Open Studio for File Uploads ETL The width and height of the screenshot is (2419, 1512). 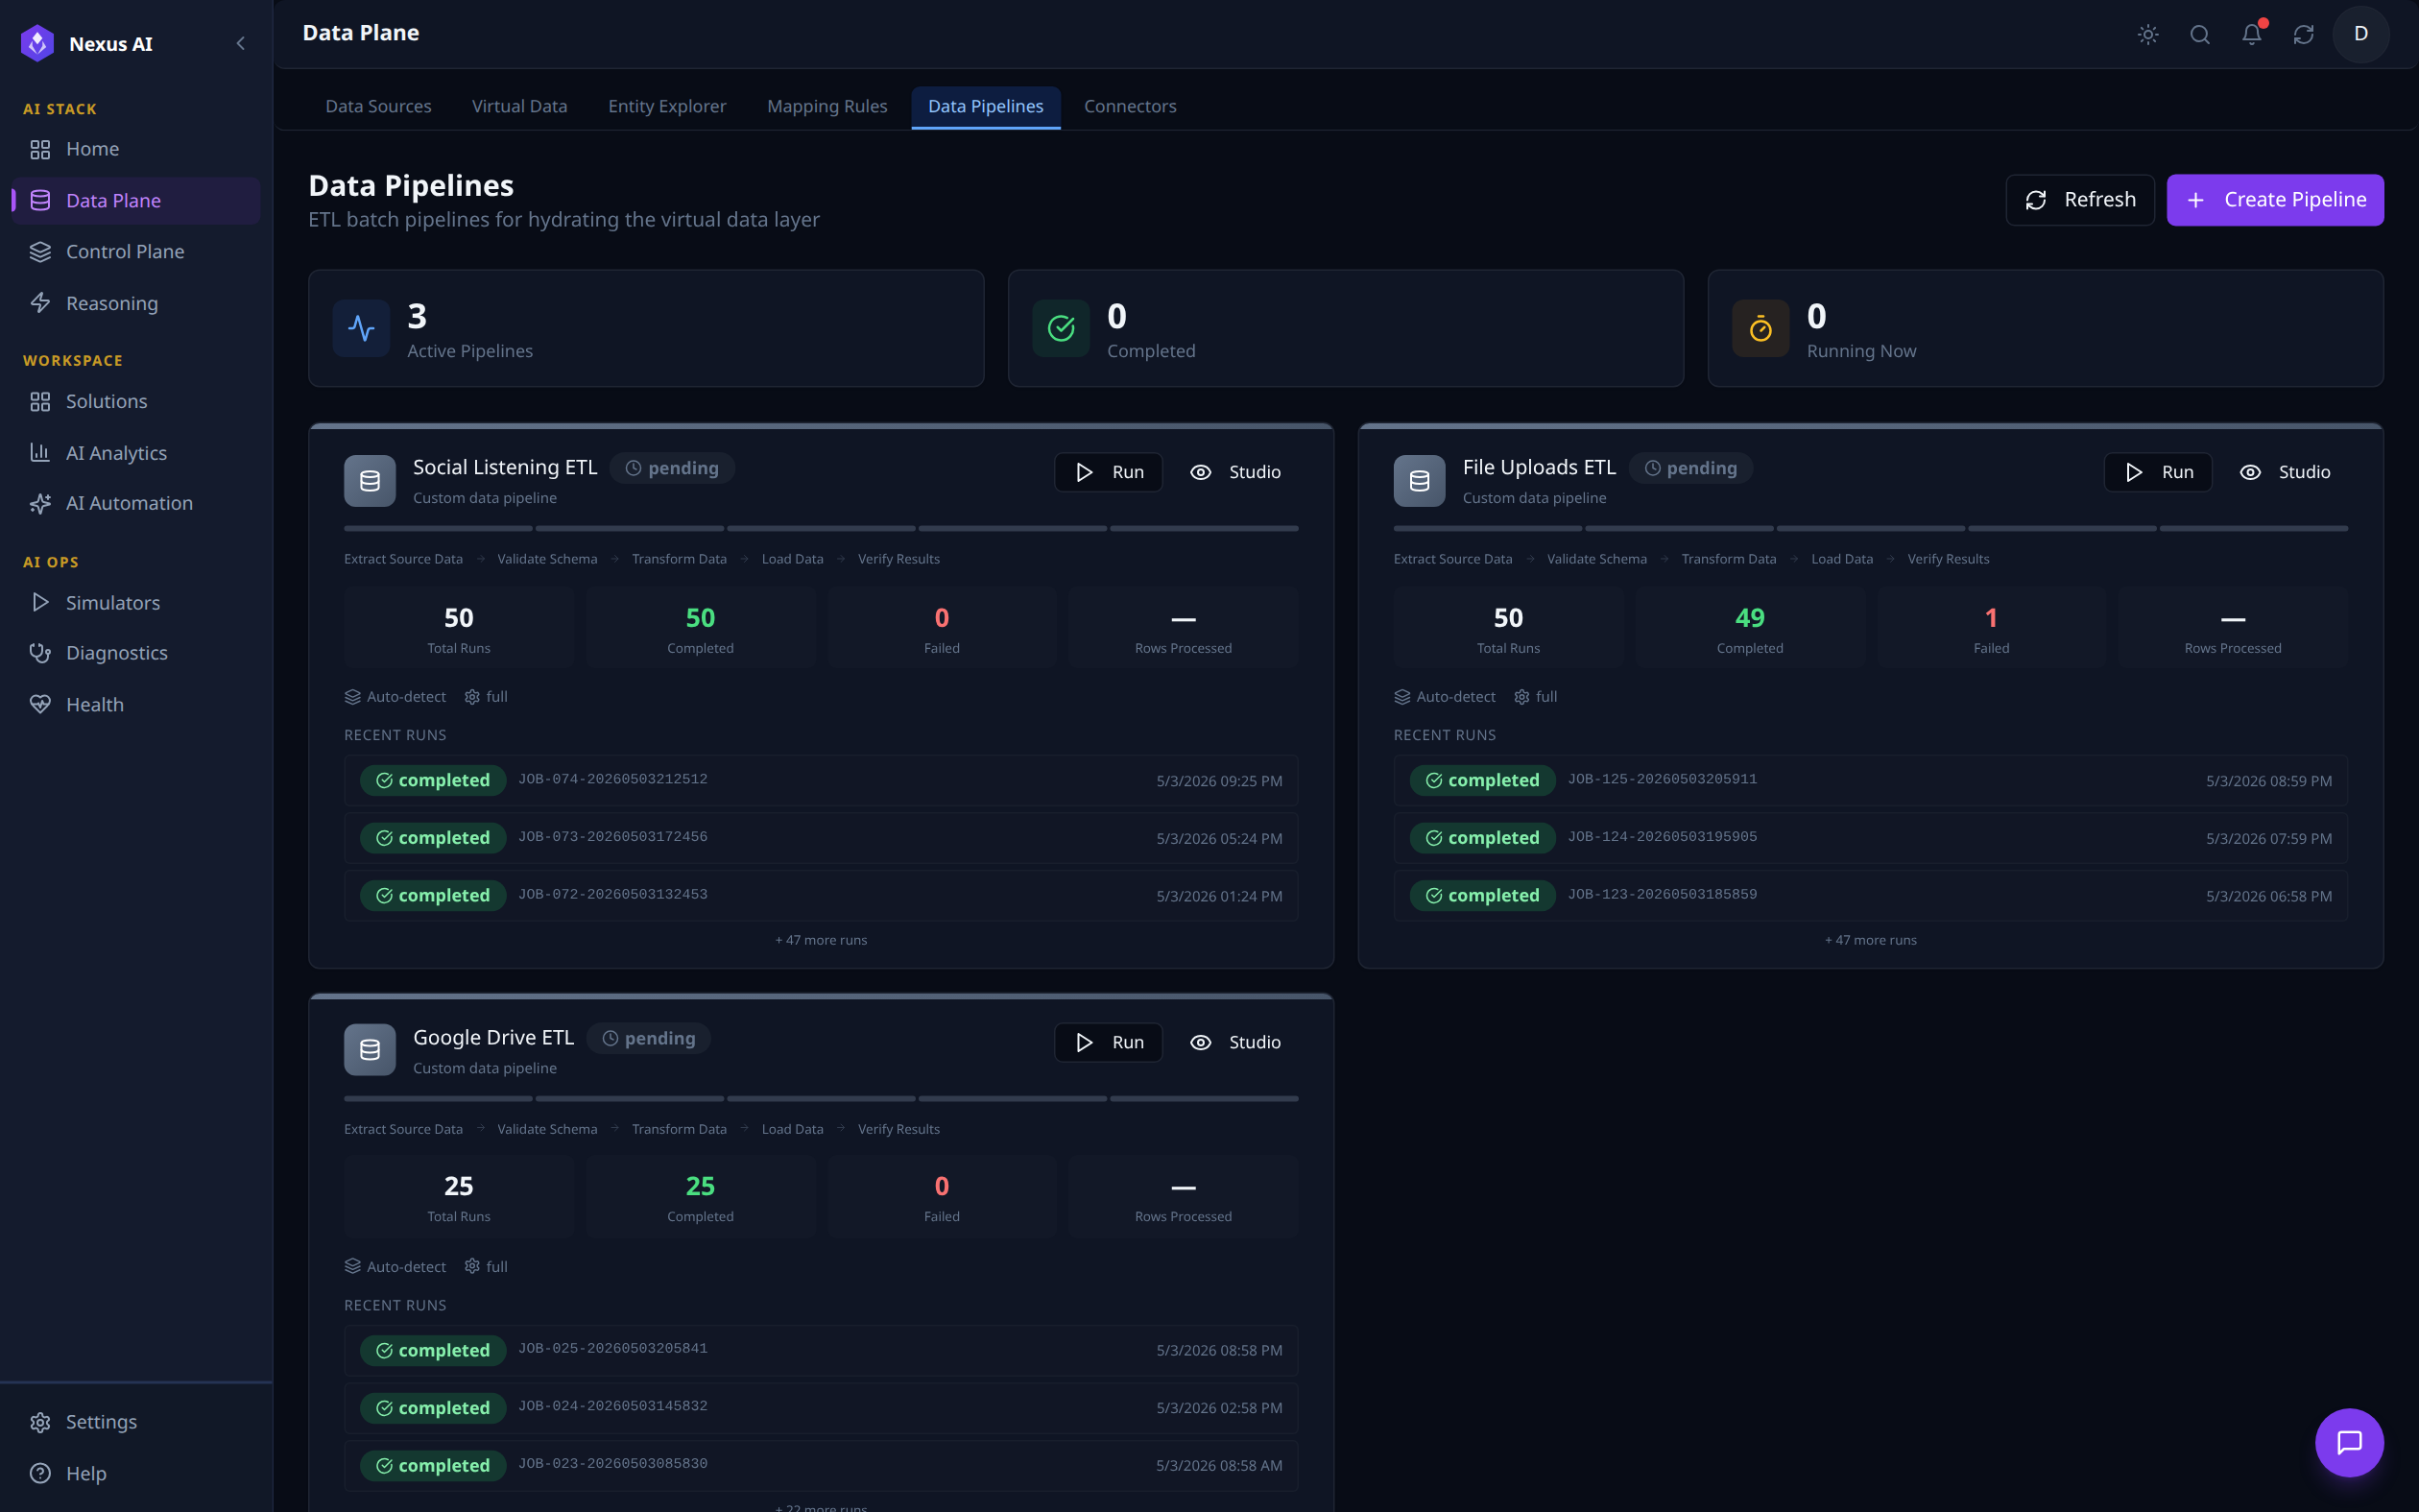point(2285,472)
